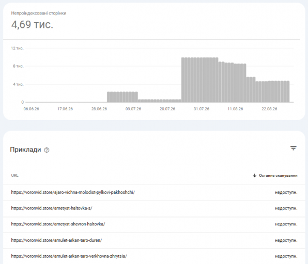This screenshot has width=308, height=264.
Task: Click the 4,69 тис. total value
Action: click(x=32, y=25)
